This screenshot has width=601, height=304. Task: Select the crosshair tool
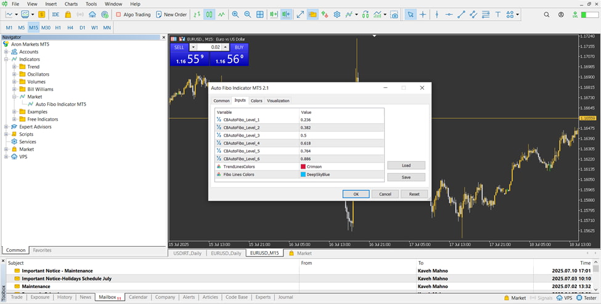point(423,15)
